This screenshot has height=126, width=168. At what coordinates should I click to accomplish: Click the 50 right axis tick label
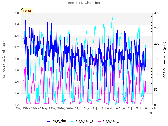coord(156,90)
